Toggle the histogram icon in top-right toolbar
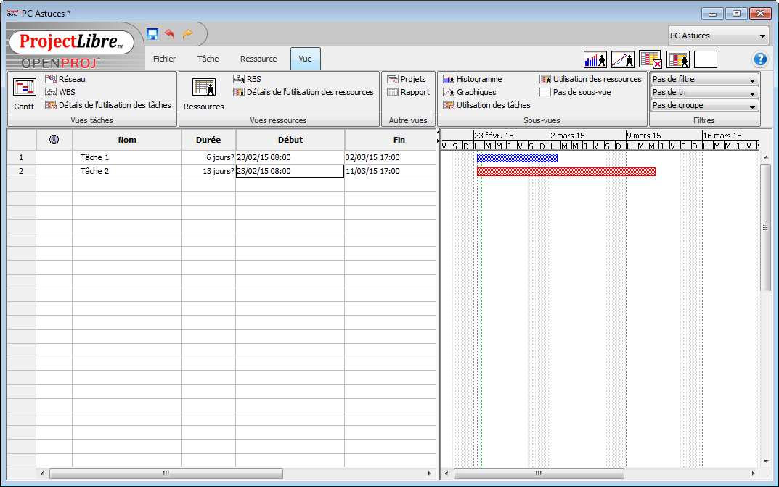Viewport: 779px width, 487px height. click(x=595, y=59)
